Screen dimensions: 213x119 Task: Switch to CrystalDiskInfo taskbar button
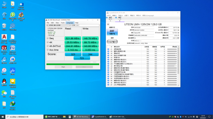point(99,117)
